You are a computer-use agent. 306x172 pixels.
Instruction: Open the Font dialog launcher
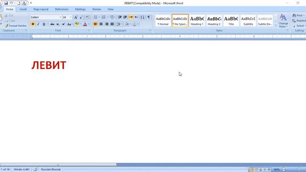click(x=89, y=31)
